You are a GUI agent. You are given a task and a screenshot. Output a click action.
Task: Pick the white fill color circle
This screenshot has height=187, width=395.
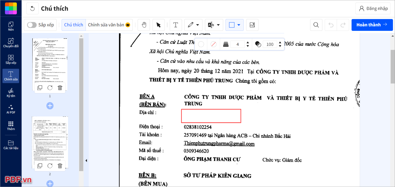pyautogui.click(x=201, y=44)
